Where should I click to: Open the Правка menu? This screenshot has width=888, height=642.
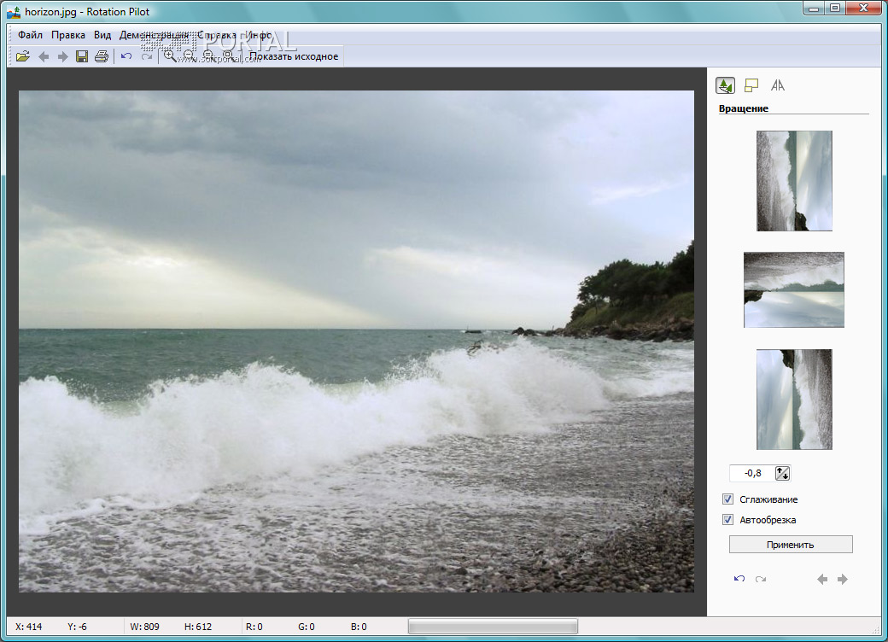pos(68,35)
